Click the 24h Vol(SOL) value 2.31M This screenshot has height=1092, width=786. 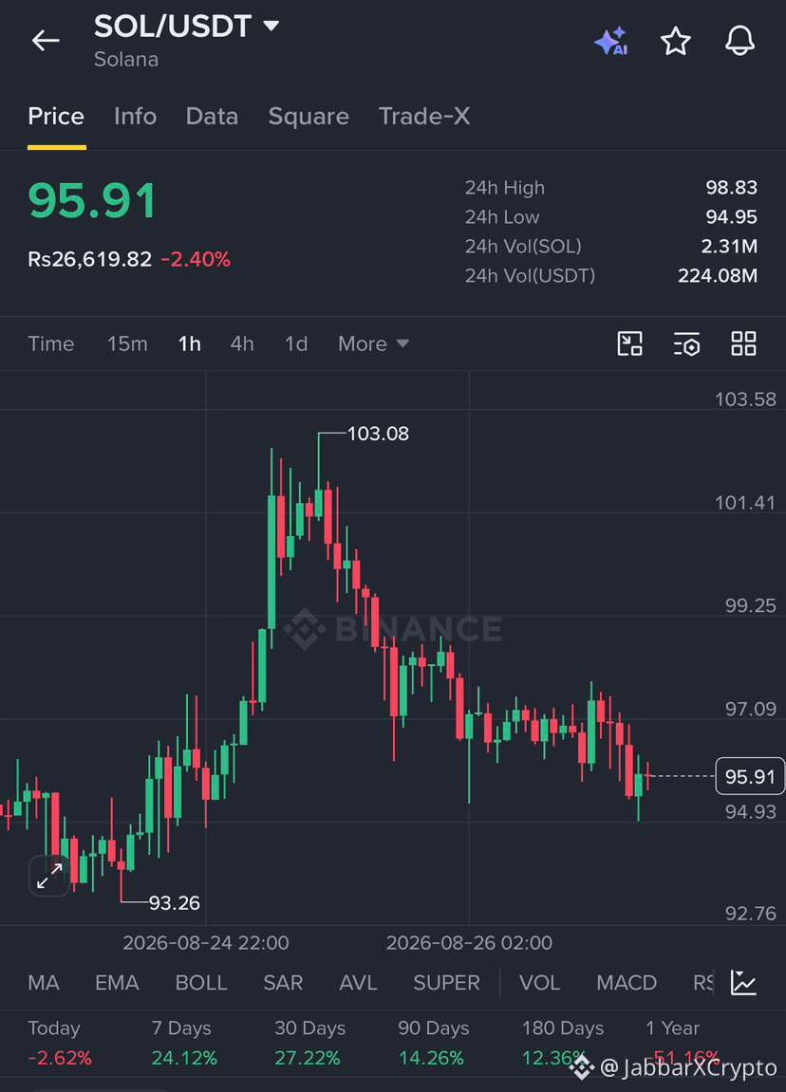[x=729, y=246]
